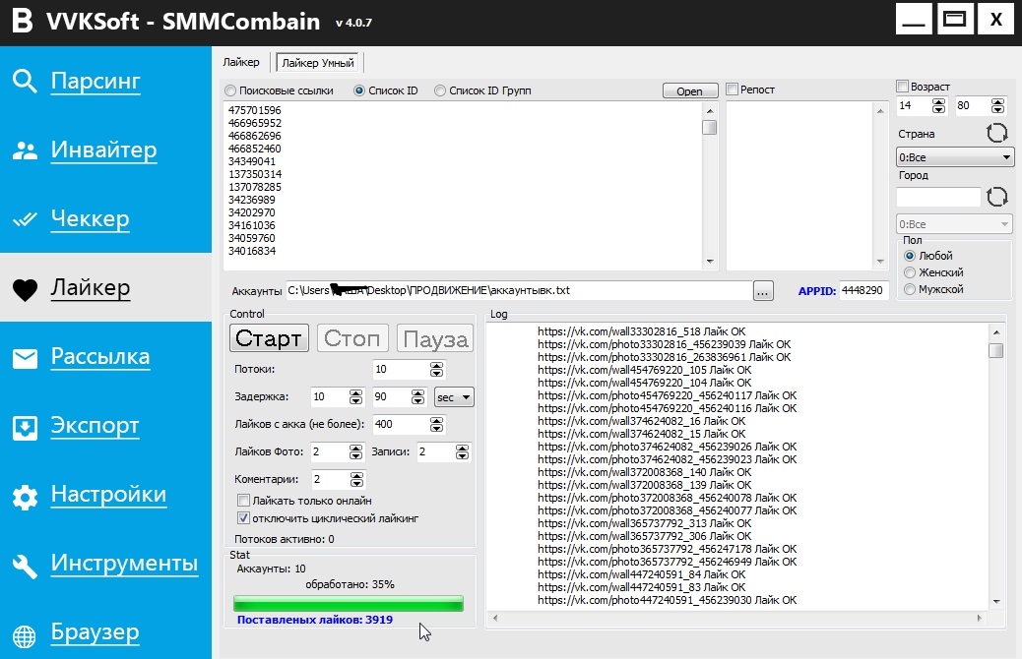1022x659 pixels.
Task: Select the Женский gender radio button
Action: [910, 272]
